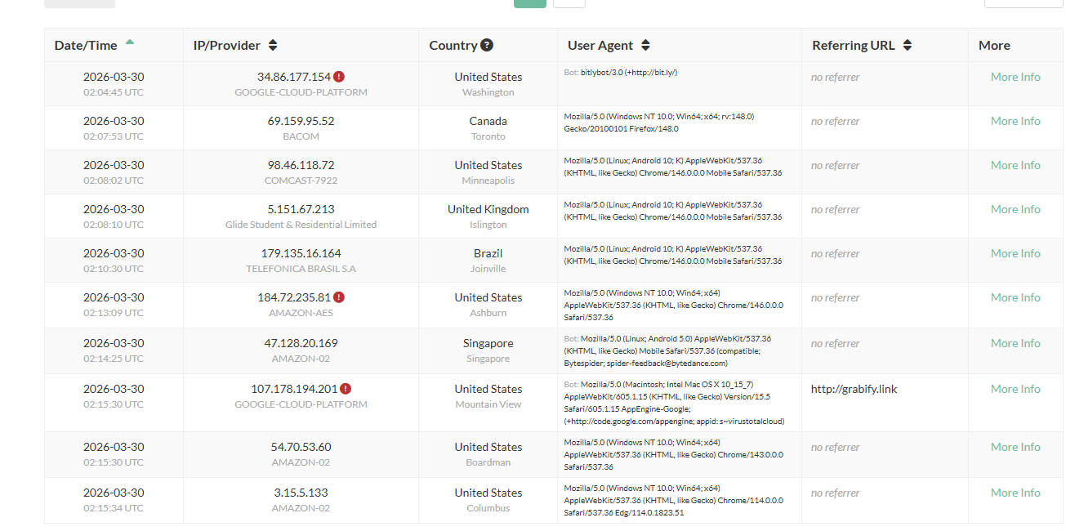This screenshot has height=531, width=1066.
Task: Select IP address 98.46.118.72
Action: 301,165
